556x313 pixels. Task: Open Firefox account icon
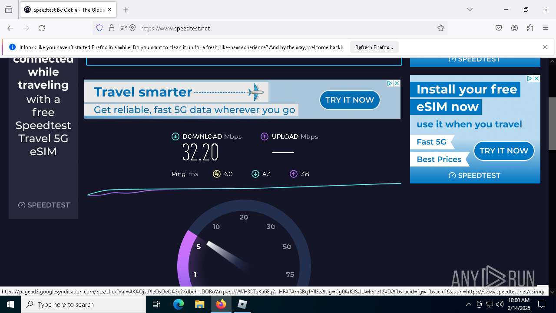click(x=514, y=28)
